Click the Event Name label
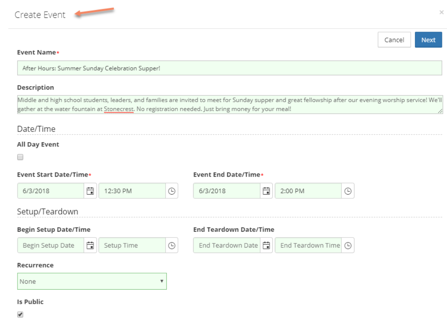 tap(37, 53)
